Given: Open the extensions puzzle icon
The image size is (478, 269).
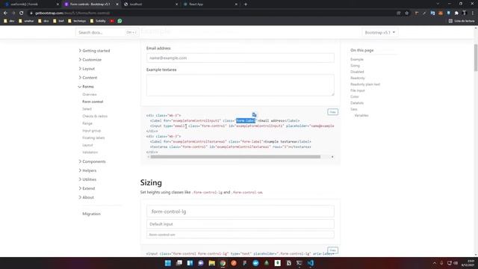Looking at the screenshot, I should coord(456,13).
